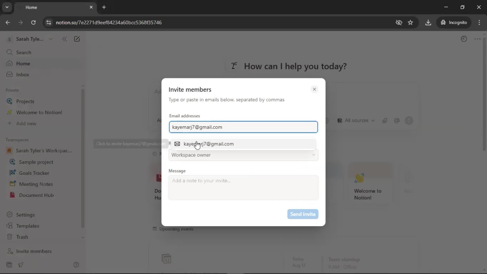Open Templates from the sidebar
Screen dimensions: 487x274
click(x=43, y=226)
